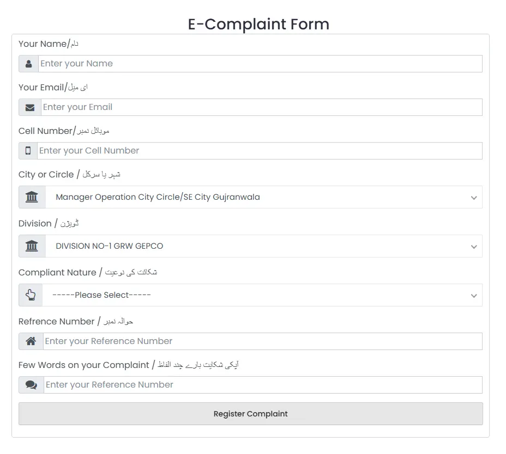Click the City or Circle chevron arrow
The width and height of the screenshot is (506, 454).
coord(473,198)
